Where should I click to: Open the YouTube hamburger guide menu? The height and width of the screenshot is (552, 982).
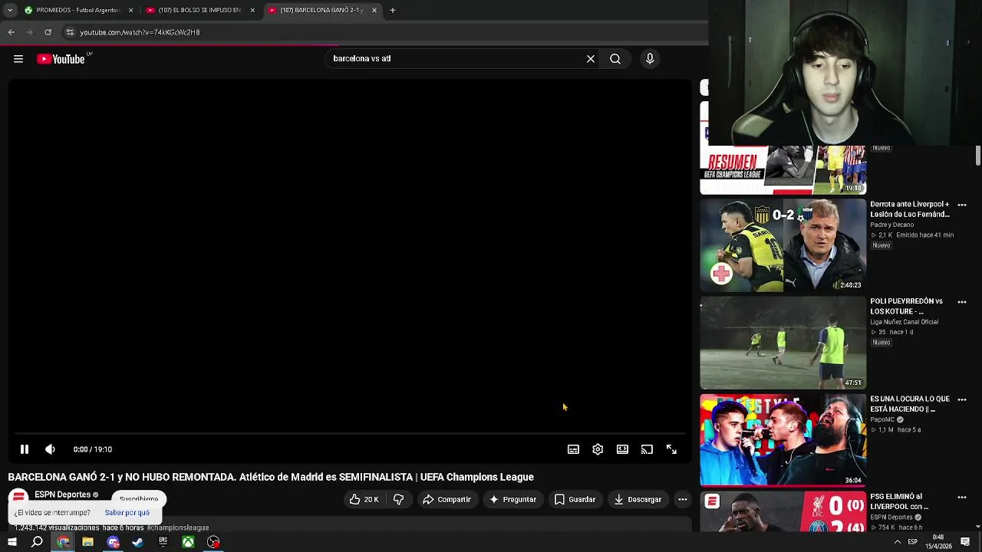pos(18,59)
